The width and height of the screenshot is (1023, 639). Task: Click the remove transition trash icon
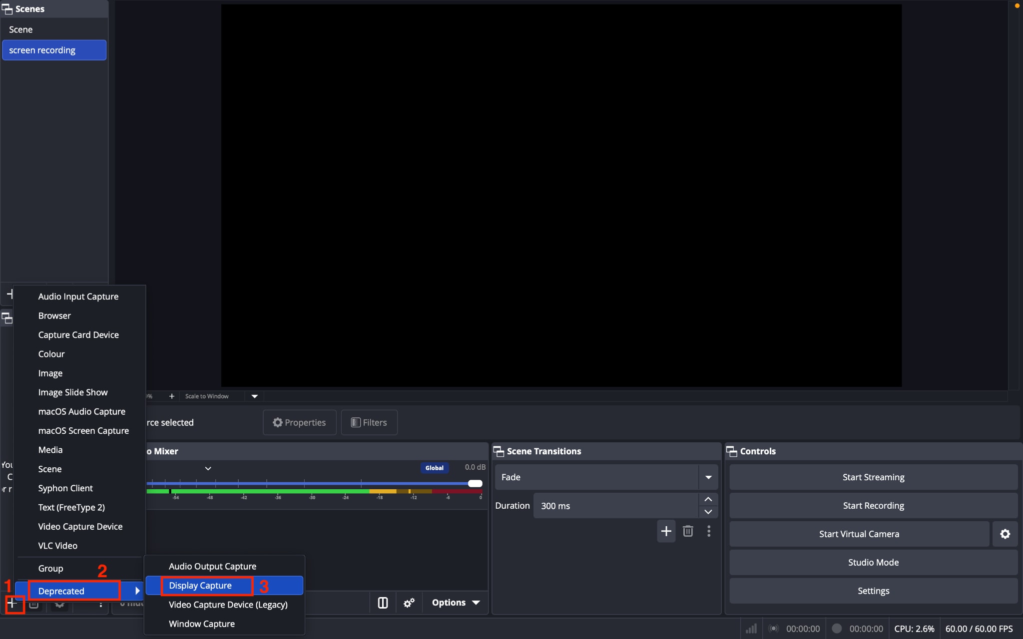(688, 531)
